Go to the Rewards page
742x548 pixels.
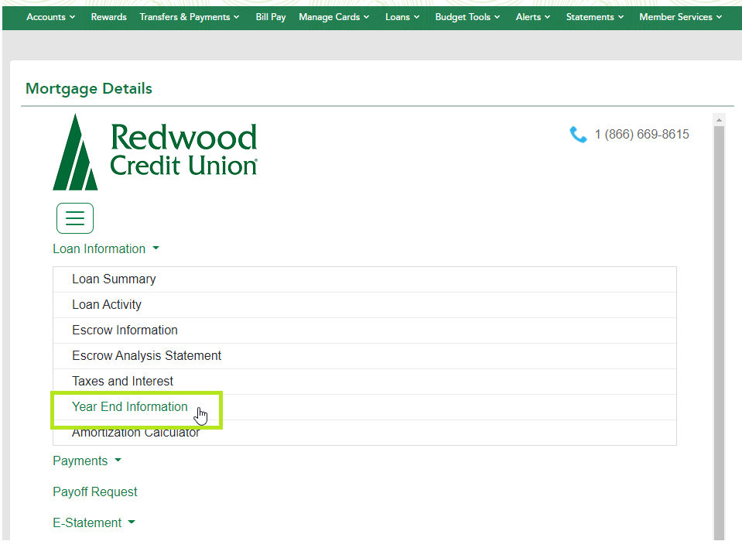coord(109,17)
